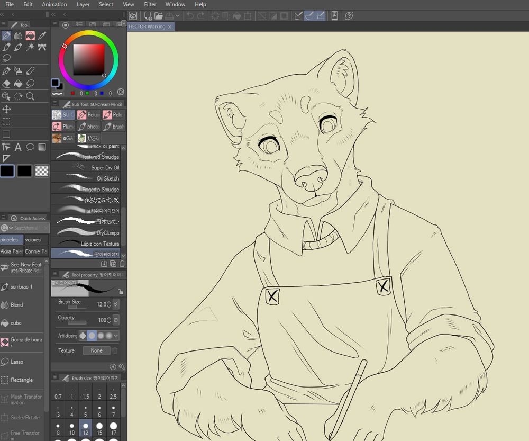Open Clip Studio help question icon
Viewport: 529px width, 441px height.
pos(349,16)
